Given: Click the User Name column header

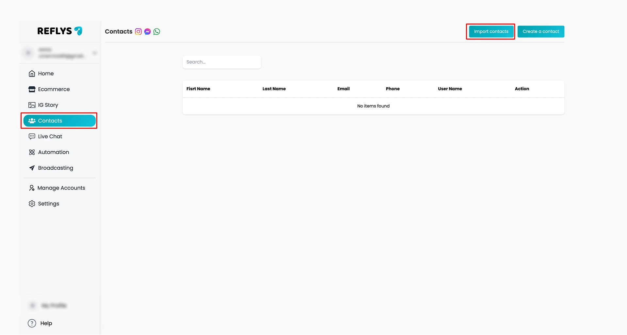Looking at the screenshot, I should click(450, 89).
